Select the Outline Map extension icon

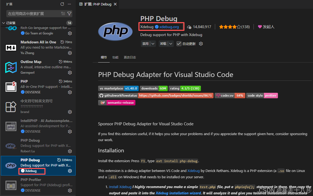point(11,67)
